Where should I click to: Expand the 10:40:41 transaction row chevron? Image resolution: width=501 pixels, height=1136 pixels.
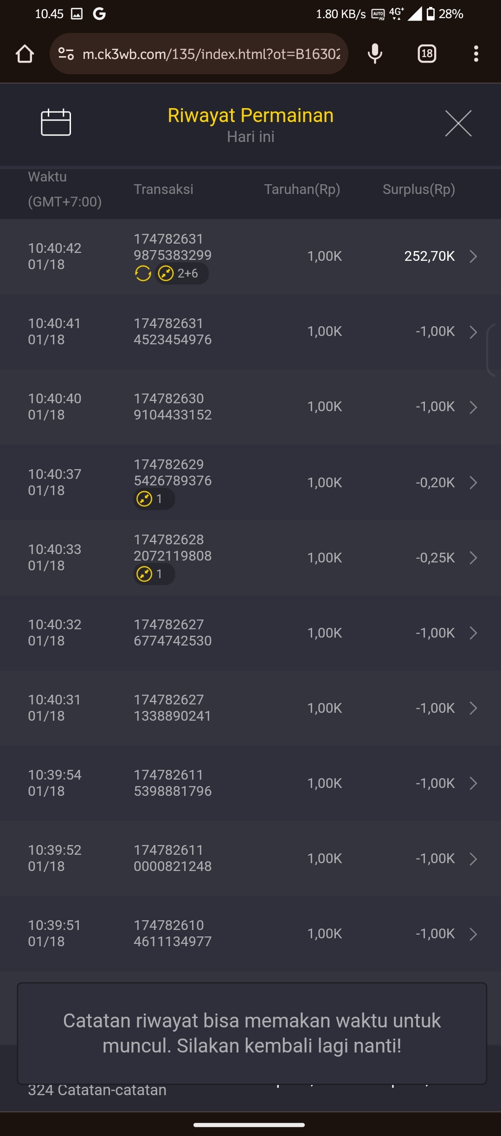[473, 332]
